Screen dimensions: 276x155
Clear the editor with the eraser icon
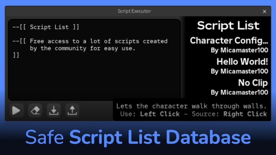[35, 111]
